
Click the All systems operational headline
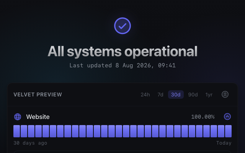pos(122,52)
